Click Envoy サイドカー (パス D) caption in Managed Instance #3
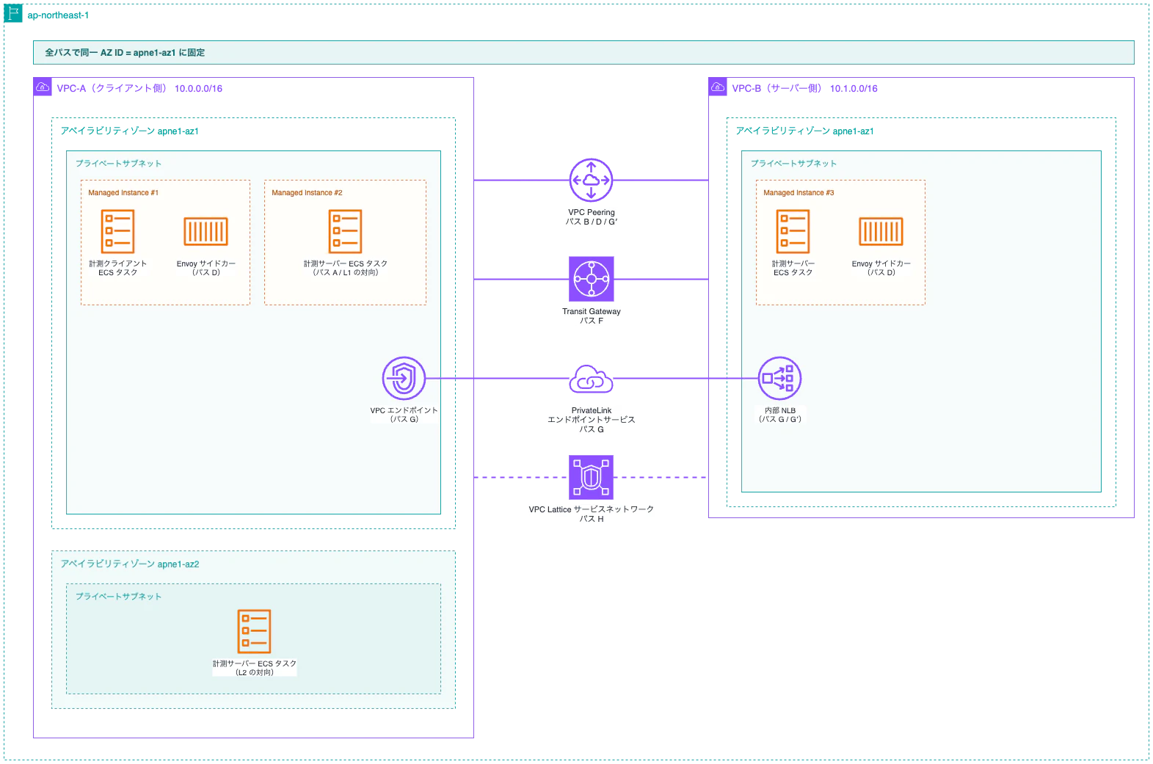This screenshot has height=764, width=1153. [x=881, y=268]
